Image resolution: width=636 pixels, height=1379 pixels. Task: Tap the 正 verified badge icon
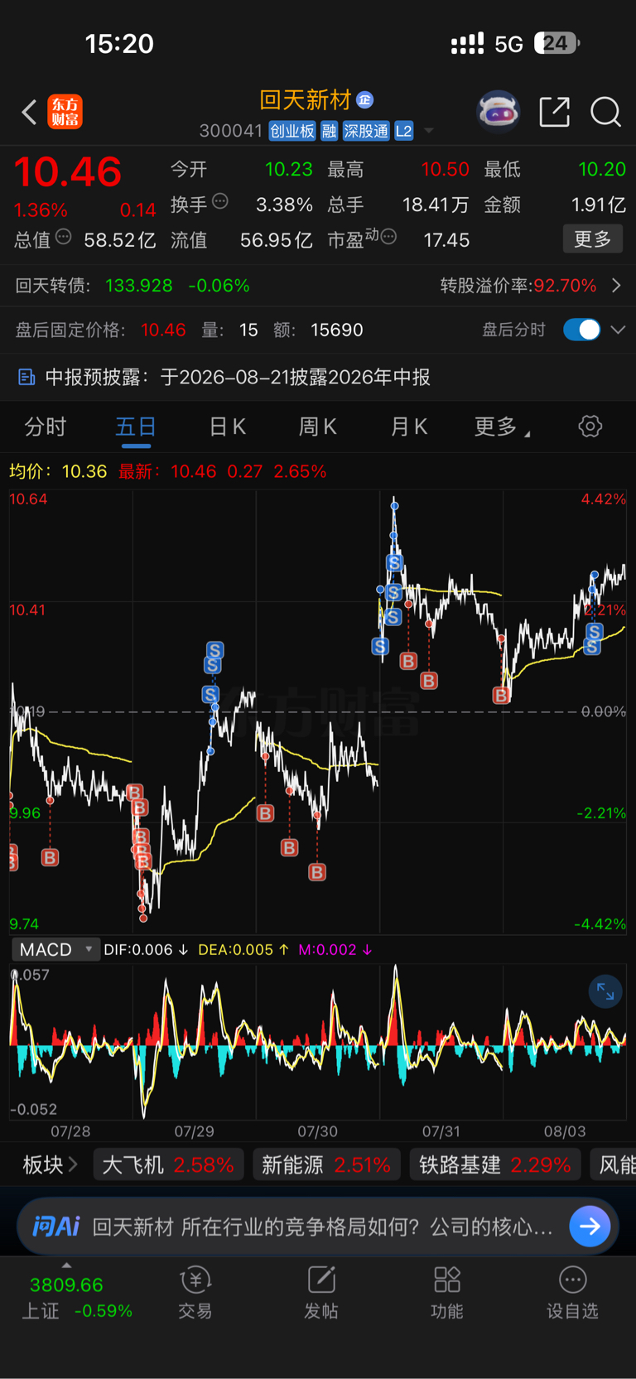pyautogui.click(x=365, y=100)
